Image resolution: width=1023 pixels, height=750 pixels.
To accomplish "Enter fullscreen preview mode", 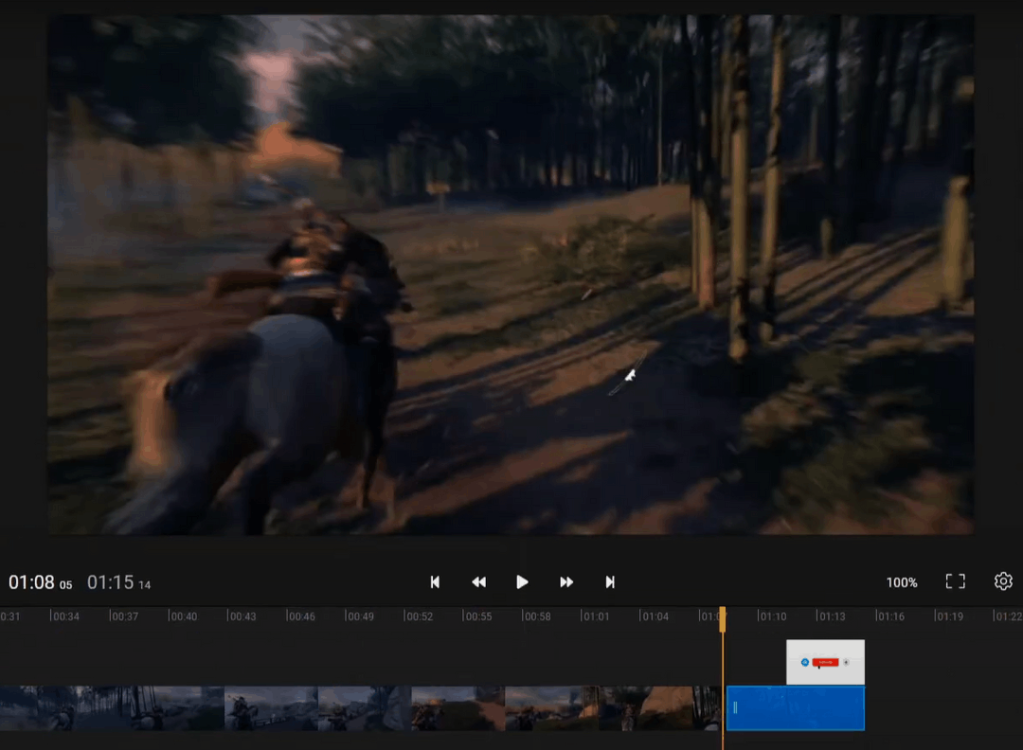I will point(955,581).
